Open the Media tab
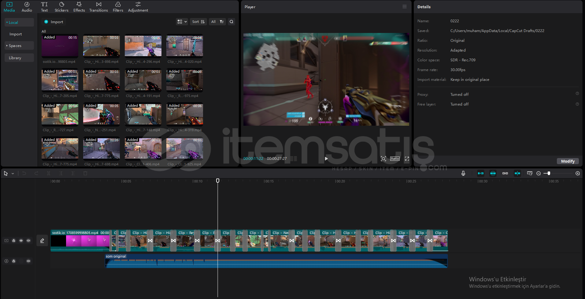 9,7
